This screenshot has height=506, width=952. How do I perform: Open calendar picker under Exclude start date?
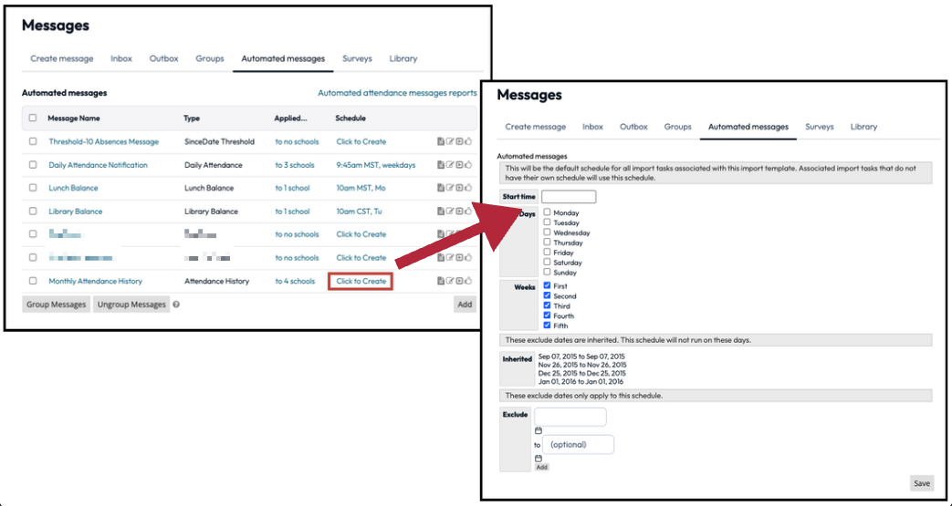coord(539,430)
